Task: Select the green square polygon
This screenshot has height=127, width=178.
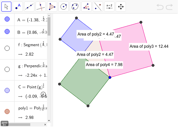Action: click(x=85, y=82)
